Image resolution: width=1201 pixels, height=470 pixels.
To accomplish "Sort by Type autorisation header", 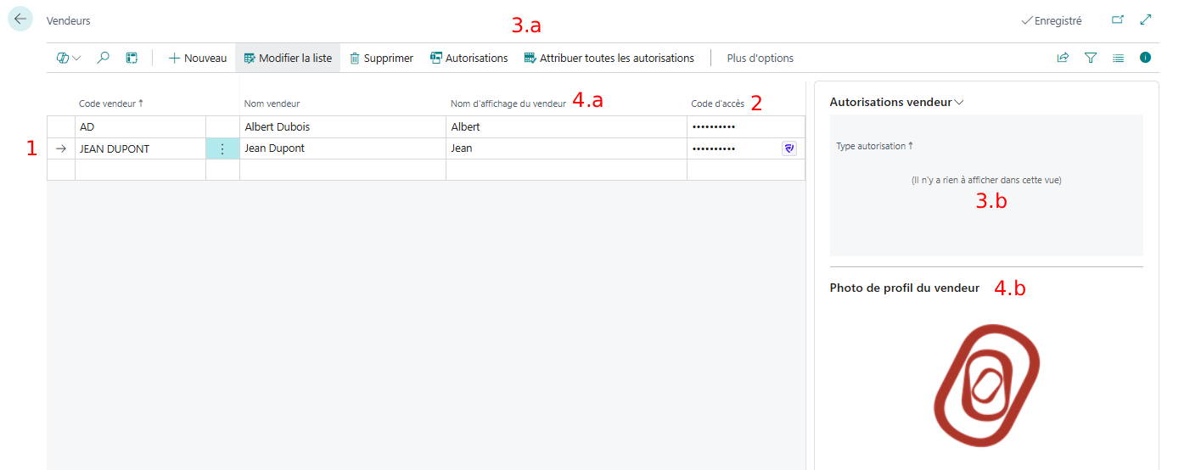I will [x=875, y=146].
